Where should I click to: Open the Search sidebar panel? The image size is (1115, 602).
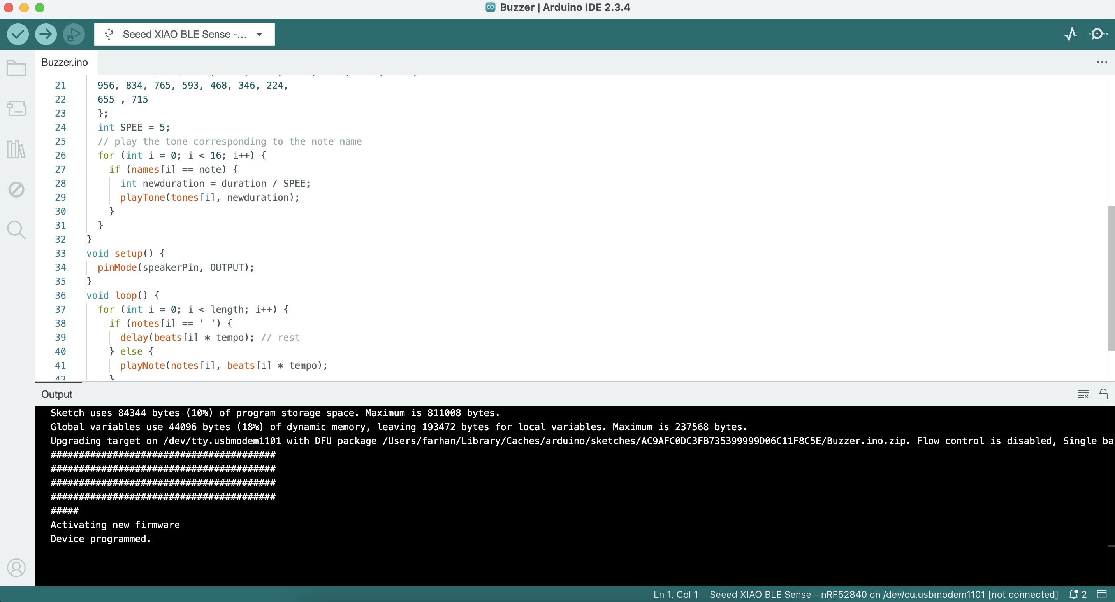click(x=16, y=230)
